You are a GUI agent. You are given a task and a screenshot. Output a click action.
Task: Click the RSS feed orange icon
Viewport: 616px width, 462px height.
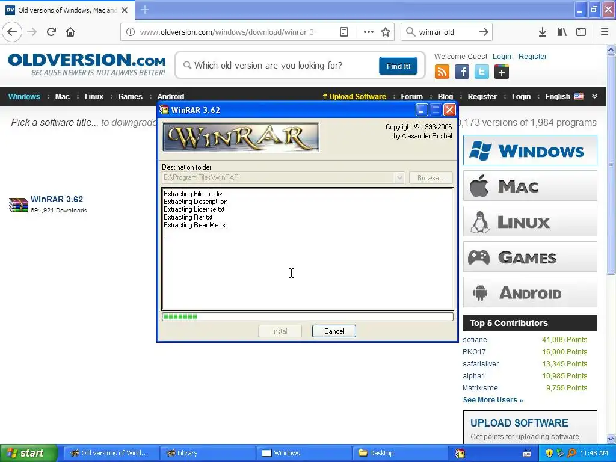point(442,72)
